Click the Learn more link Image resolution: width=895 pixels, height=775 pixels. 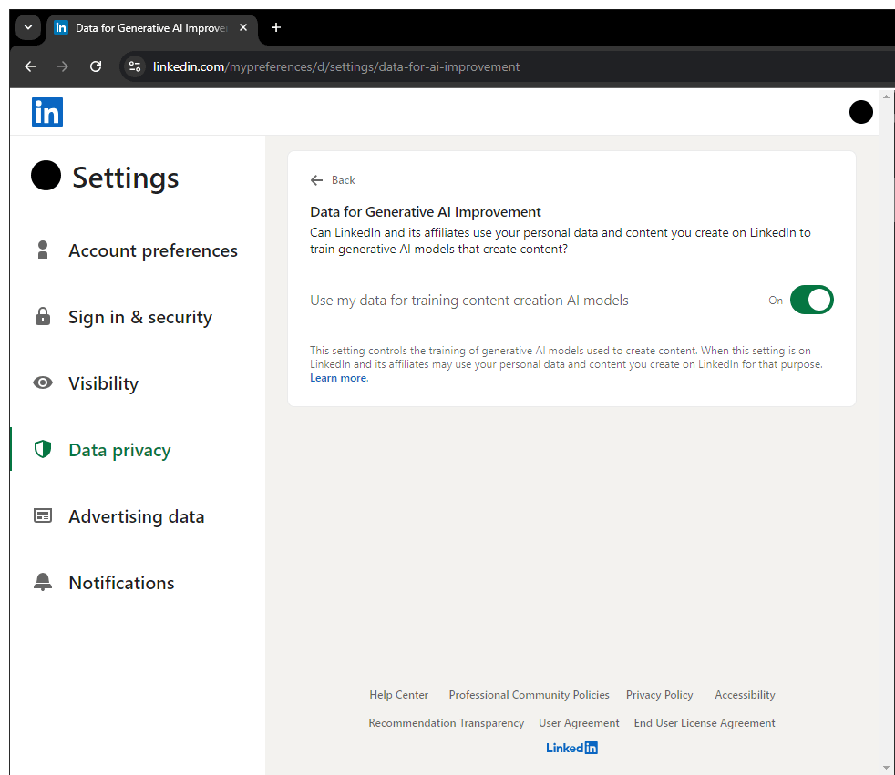point(338,378)
